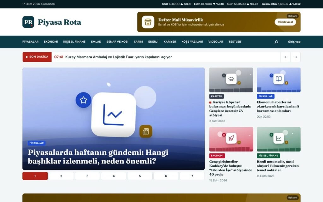Open Ekonomi haberlerini okurken headline
This screenshot has width=323, height=202.
(x=278, y=106)
